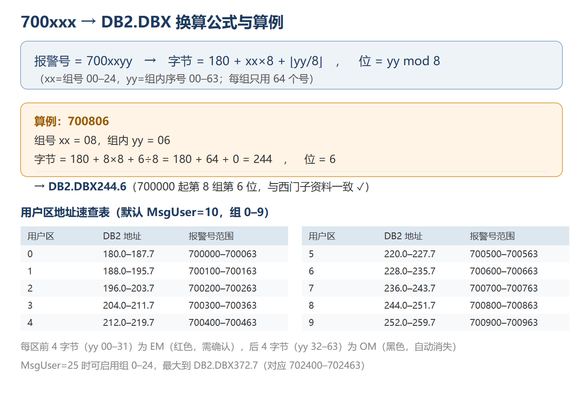Select the address cell "252.0–259.7"
Image resolution: width=583 pixels, height=403 pixels.
coord(410,322)
